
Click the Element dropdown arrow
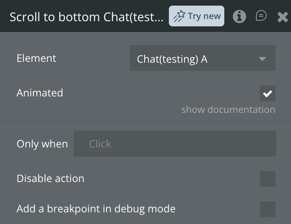coord(262,59)
